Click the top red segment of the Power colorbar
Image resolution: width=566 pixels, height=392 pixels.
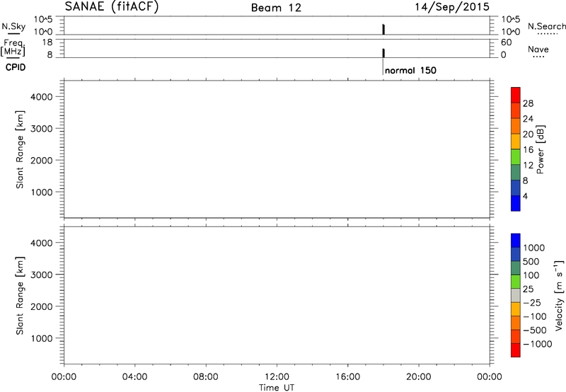pos(516,95)
